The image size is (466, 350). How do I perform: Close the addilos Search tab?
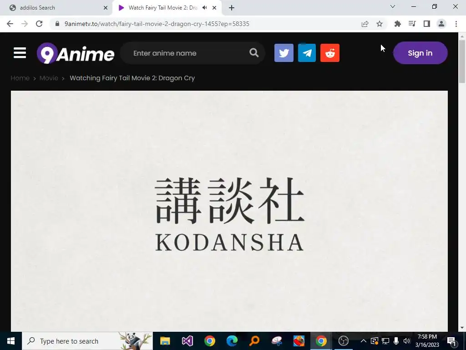(x=106, y=8)
